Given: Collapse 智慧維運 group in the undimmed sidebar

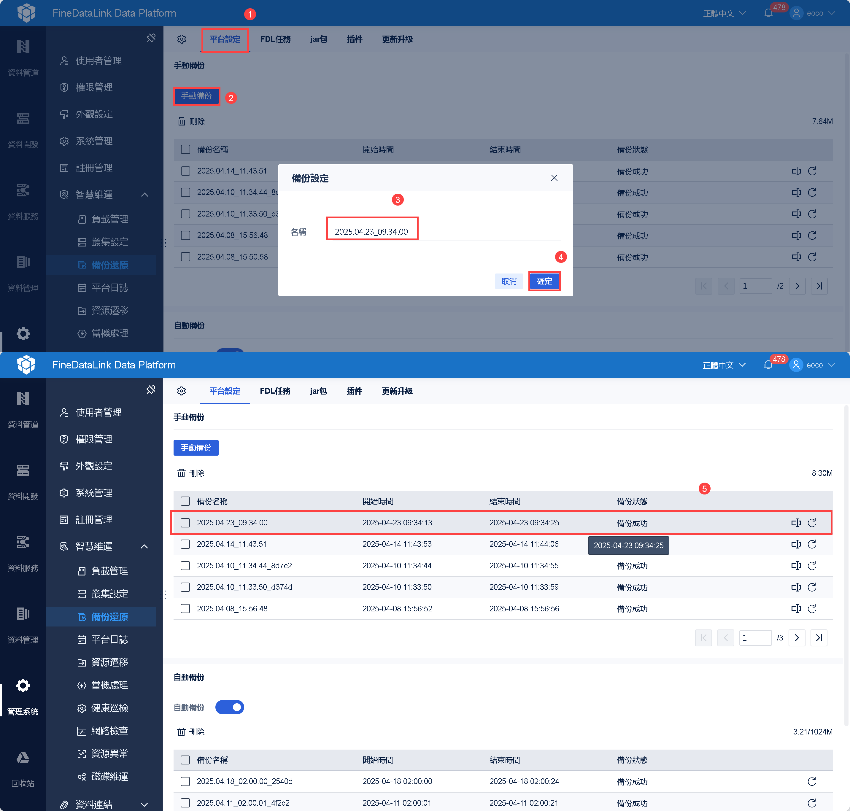Looking at the screenshot, I should pos(144,546).
